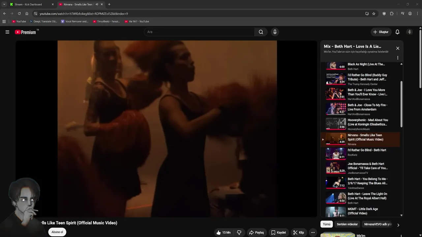Select the Tümü filter chip

(326, 224)
